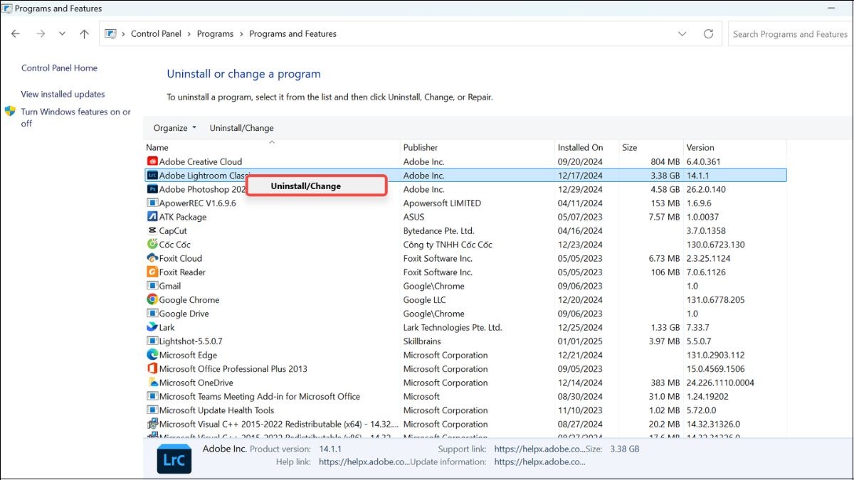
Task: Refresh the Programs and Features list
Action: pyautogui.click(x=708, y=33)
